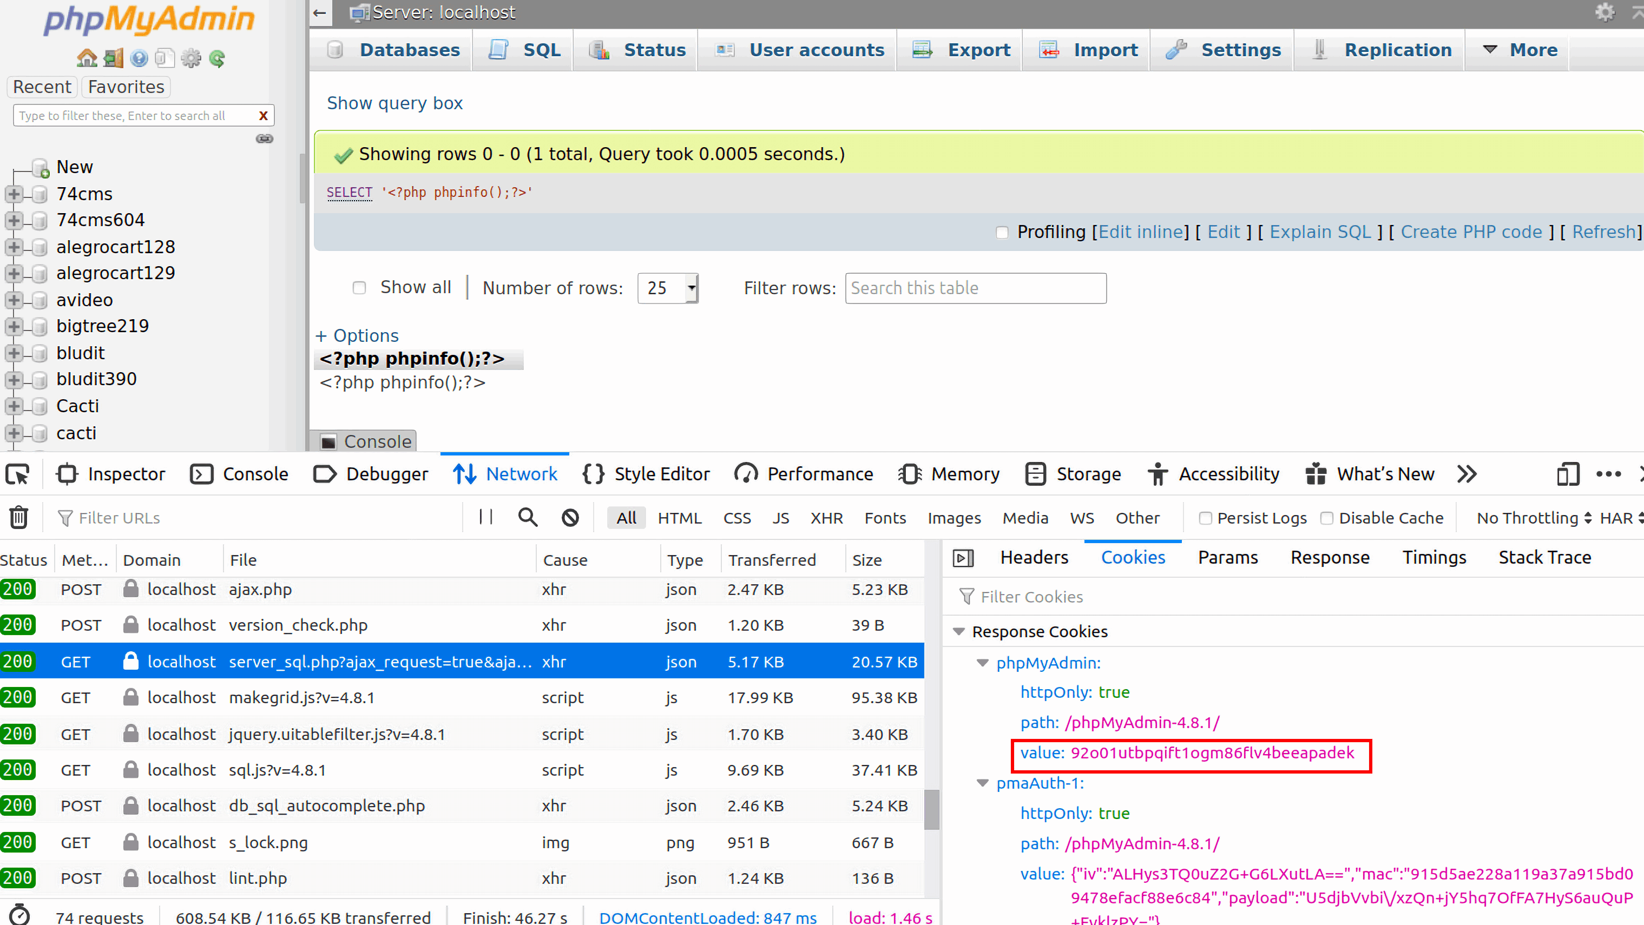Image resolution: width=1644 pixels, height=925 pixels.
Task: Expand the bludit390 database node
Action: (x=14, y=380)
